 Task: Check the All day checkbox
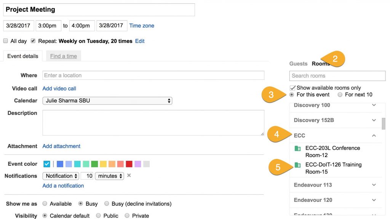[x=6, y=41]
